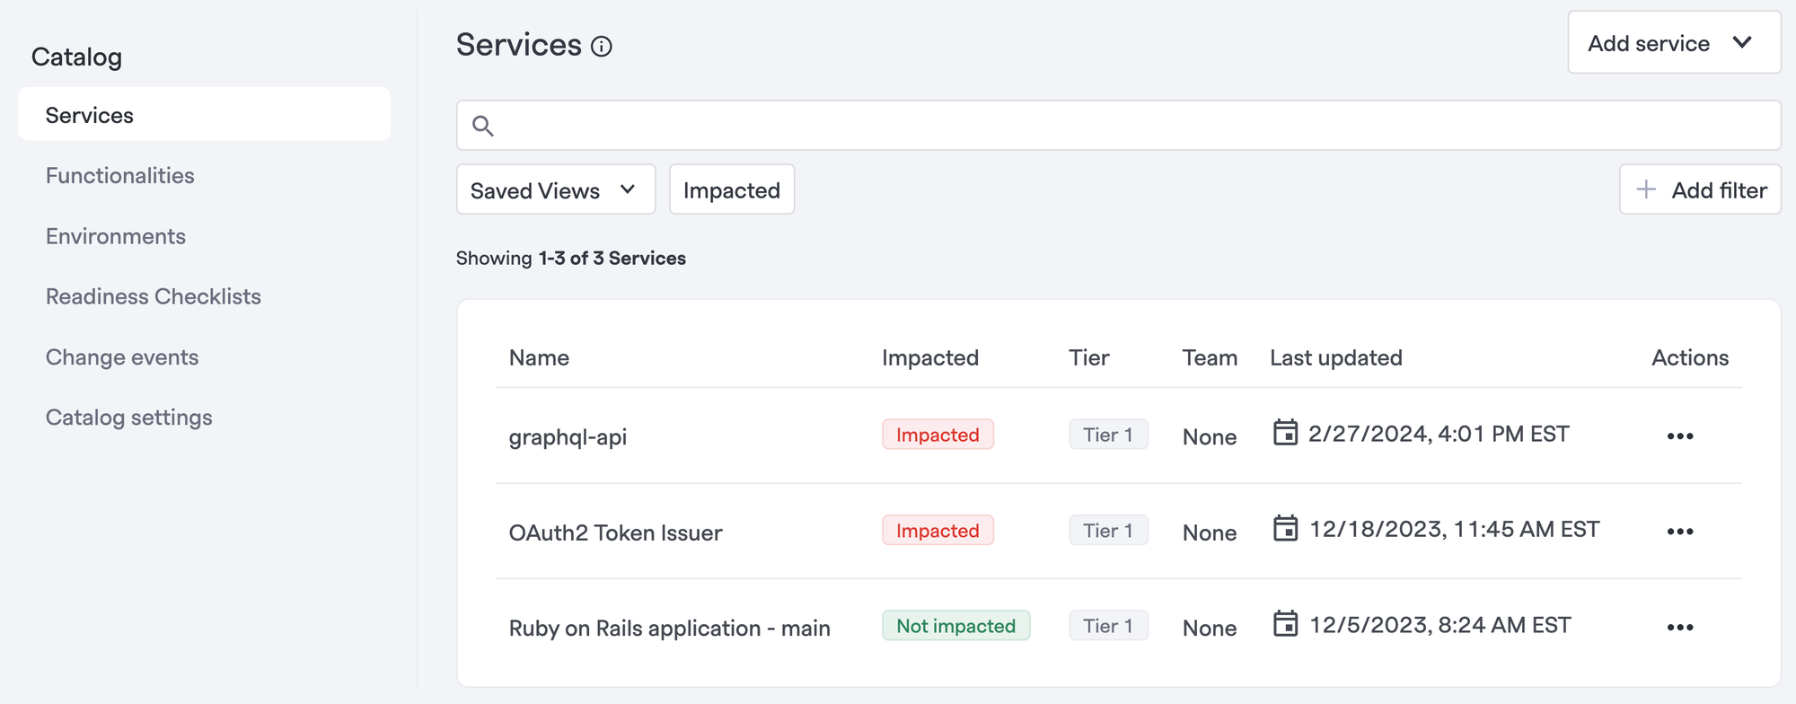Click the Name column header
This screenshot has width=1796, height=704.
tap(539, 357)
